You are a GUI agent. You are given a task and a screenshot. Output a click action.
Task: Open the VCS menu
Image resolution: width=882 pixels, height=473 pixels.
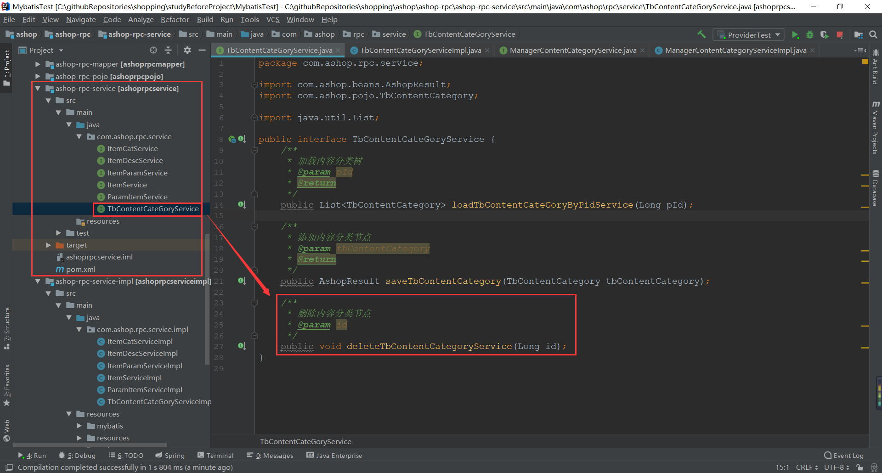[273, 20]
